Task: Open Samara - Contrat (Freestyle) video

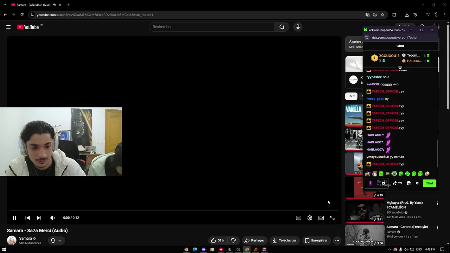Action: pos(407,227)
